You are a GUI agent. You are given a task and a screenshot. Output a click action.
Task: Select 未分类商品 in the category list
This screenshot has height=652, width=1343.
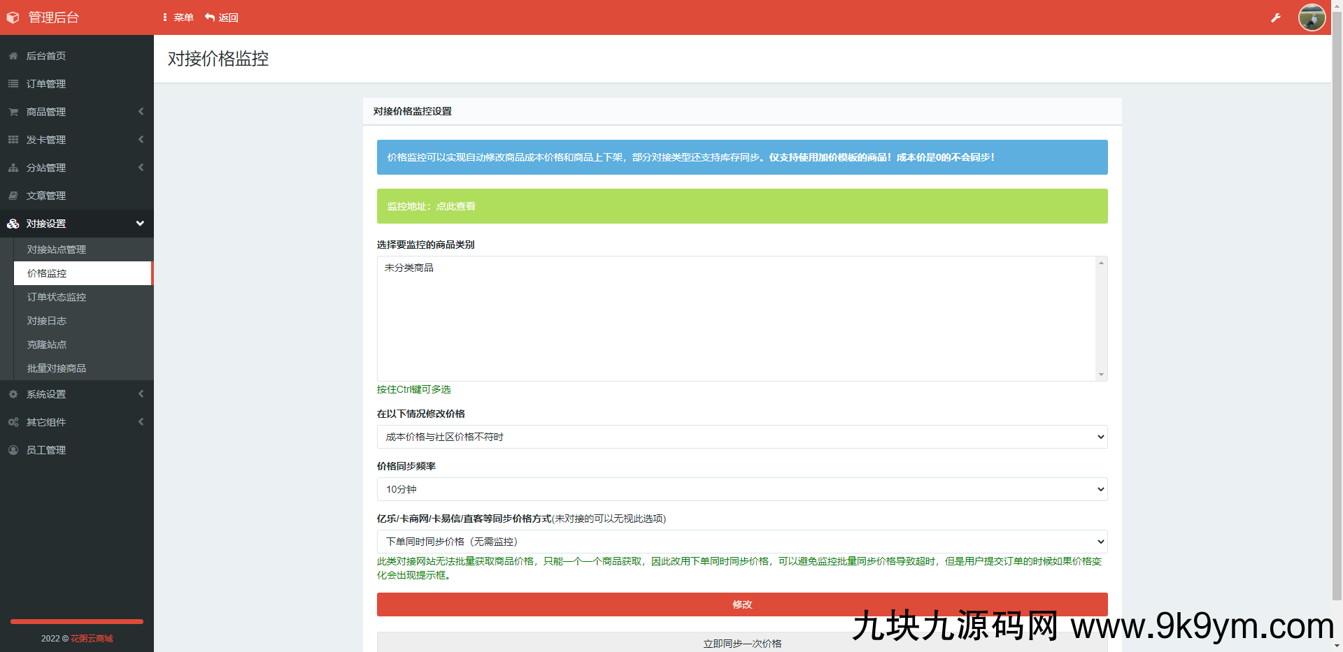[x=409, y=268]
